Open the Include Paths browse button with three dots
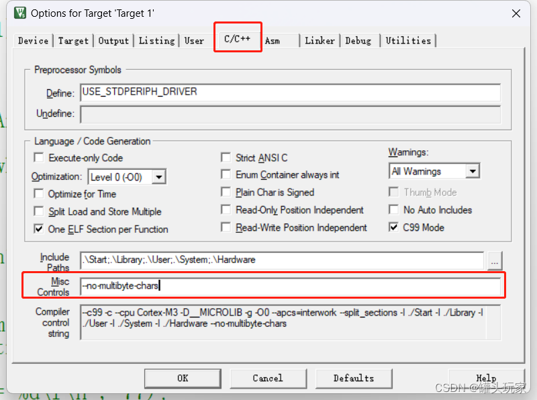Image resolution: width=537 pixels, height=400 pixels. click(x=494, y=261)
